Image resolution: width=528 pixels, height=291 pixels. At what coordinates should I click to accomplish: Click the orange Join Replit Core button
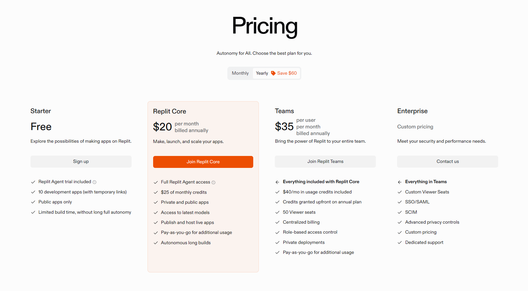click(x=203, y=162)
